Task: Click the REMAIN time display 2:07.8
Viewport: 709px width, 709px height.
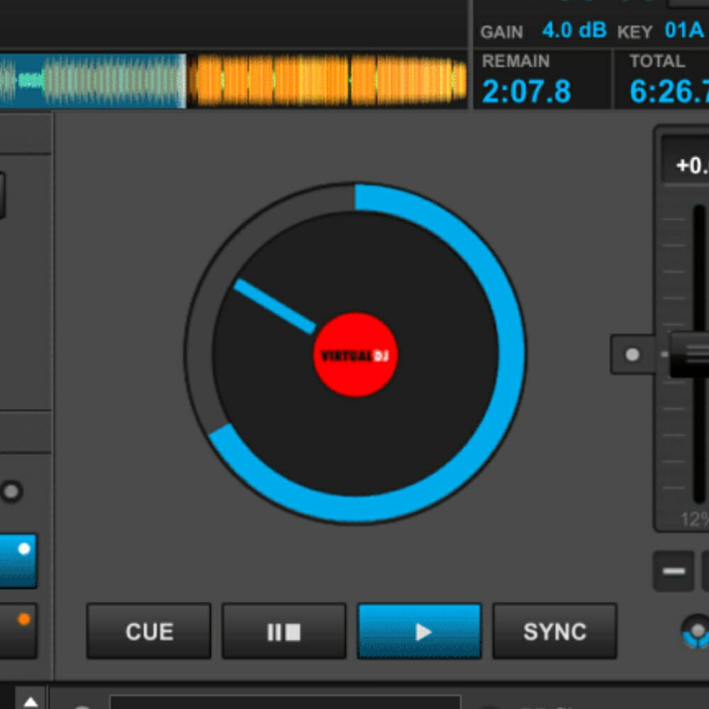Action: point(526,91)
